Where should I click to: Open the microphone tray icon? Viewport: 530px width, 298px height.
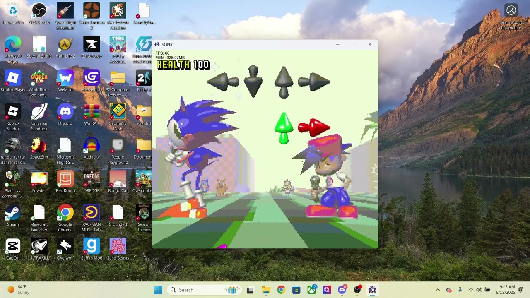click(460, 290)
